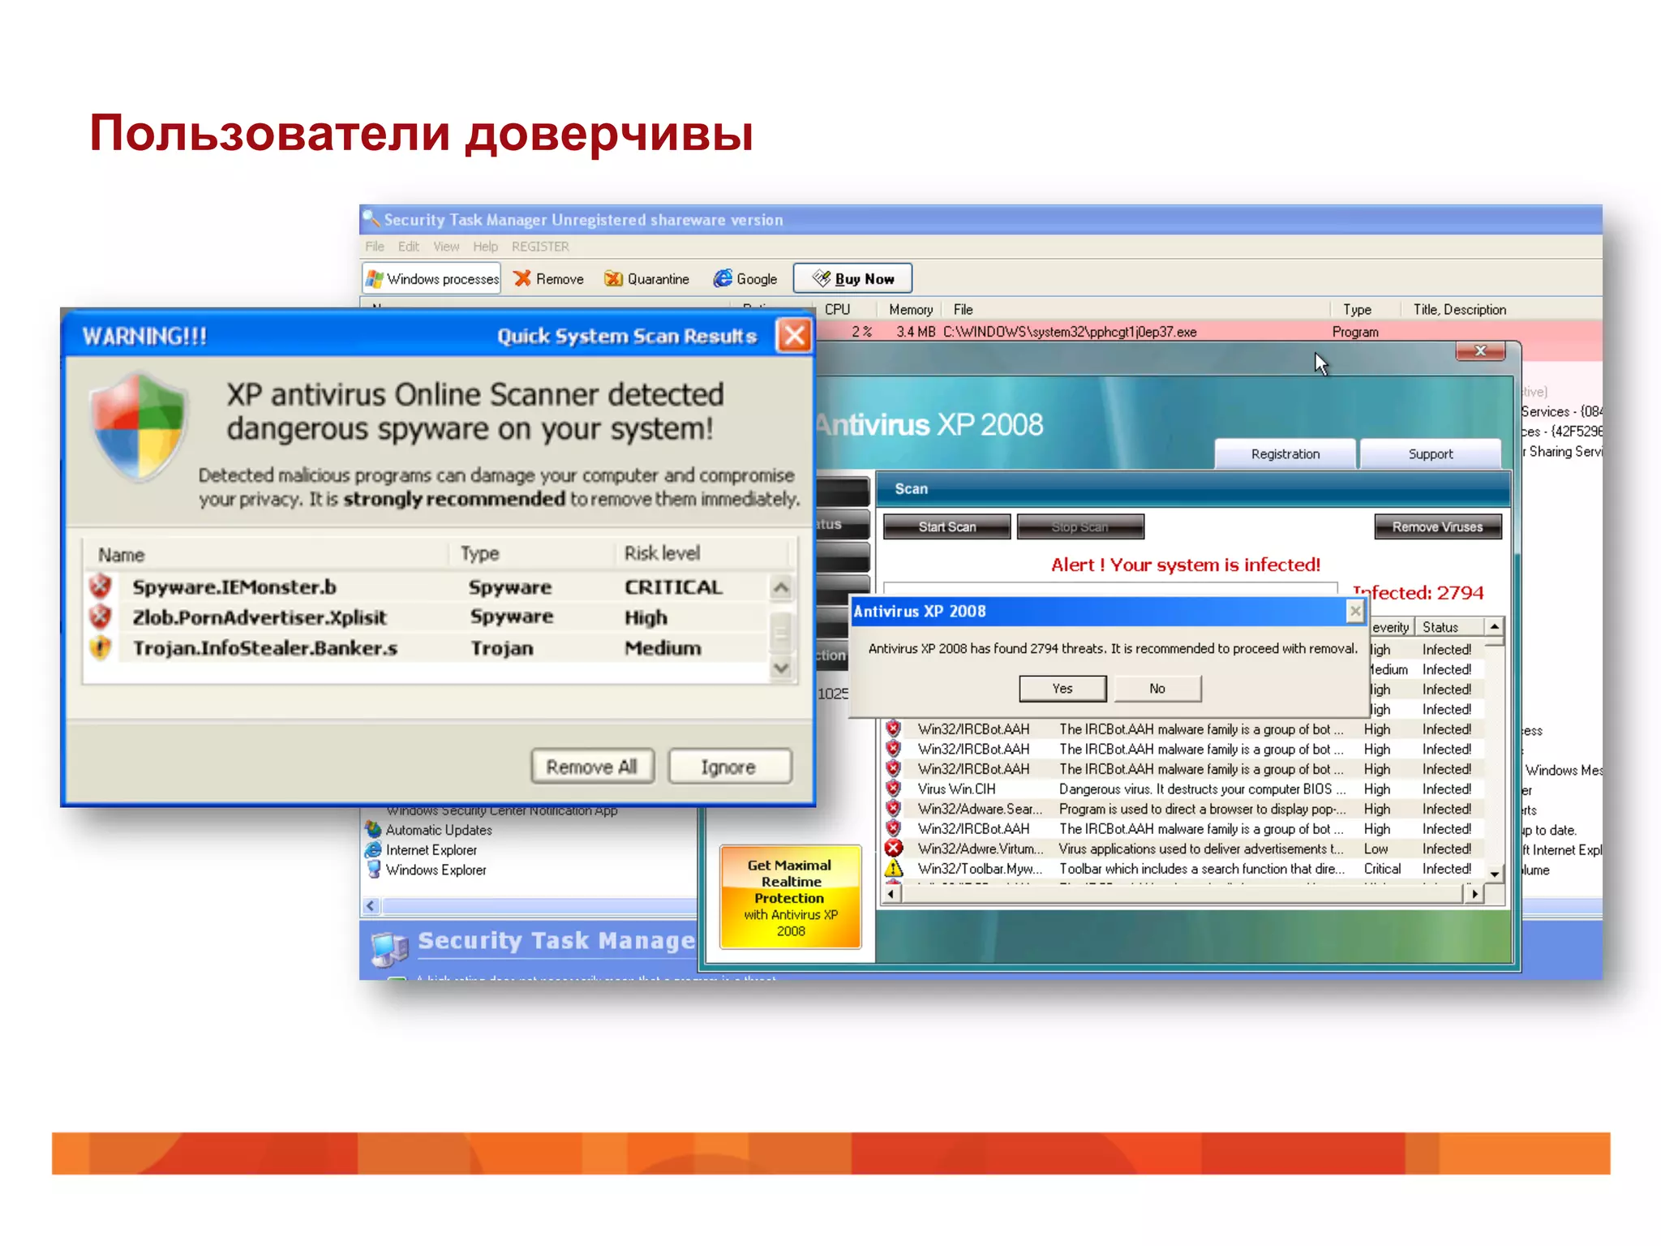Click the threat list horizontal scroll-left arrow
Viewport: 1661px width, 1246px height.
pyautogui.click(x=892, y=893)
